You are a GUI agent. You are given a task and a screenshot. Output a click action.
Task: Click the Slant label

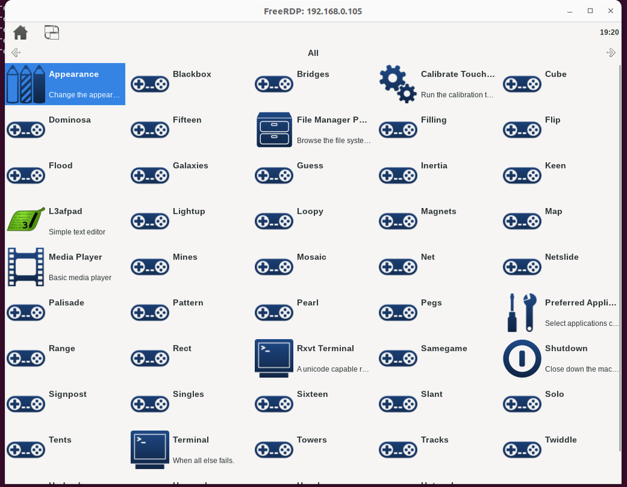(431, 394)
